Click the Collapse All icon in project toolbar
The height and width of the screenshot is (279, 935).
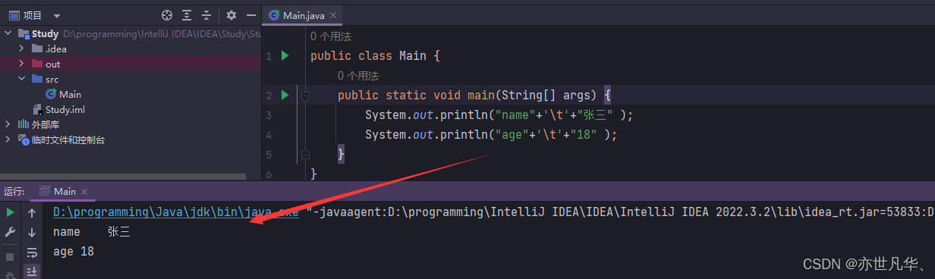tap(206, 15)
